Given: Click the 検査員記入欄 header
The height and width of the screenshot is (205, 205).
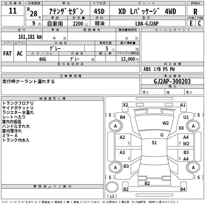Looking at the screenshot, I should click(52, 99).
